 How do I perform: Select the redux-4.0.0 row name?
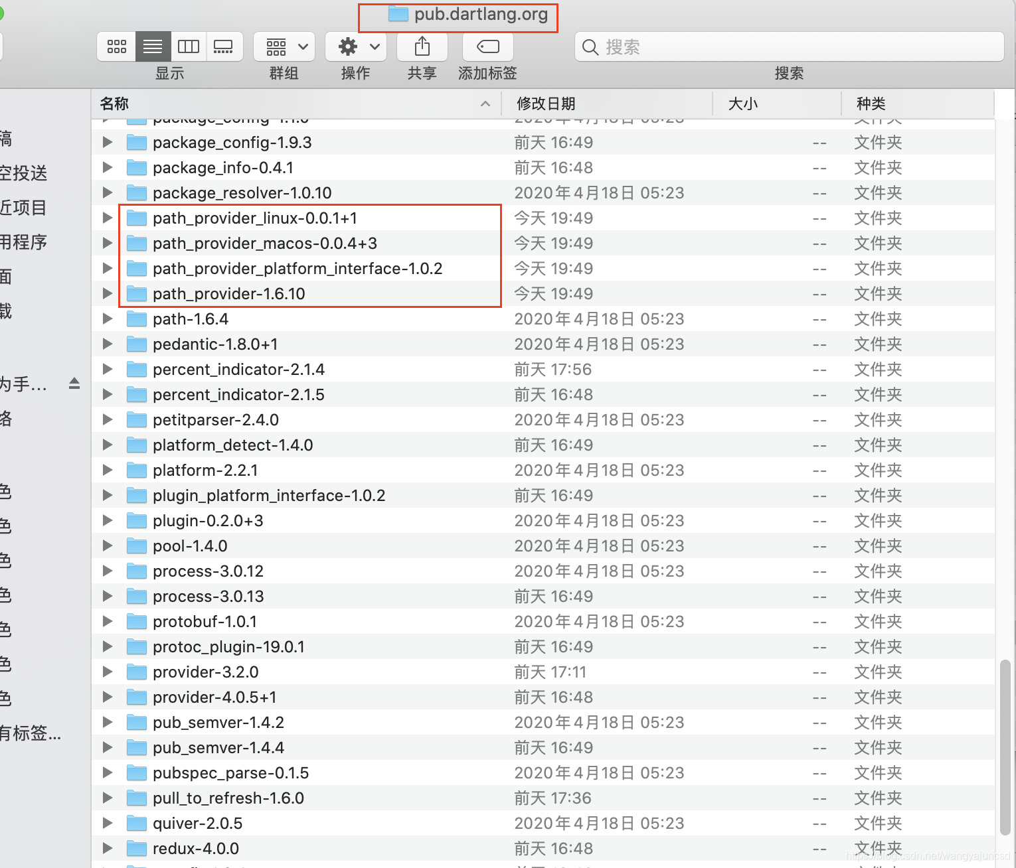pos(196,849)
